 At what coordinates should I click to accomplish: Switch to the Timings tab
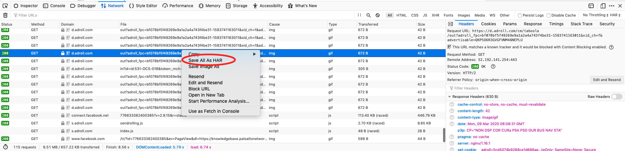click(x=556, y=24)
